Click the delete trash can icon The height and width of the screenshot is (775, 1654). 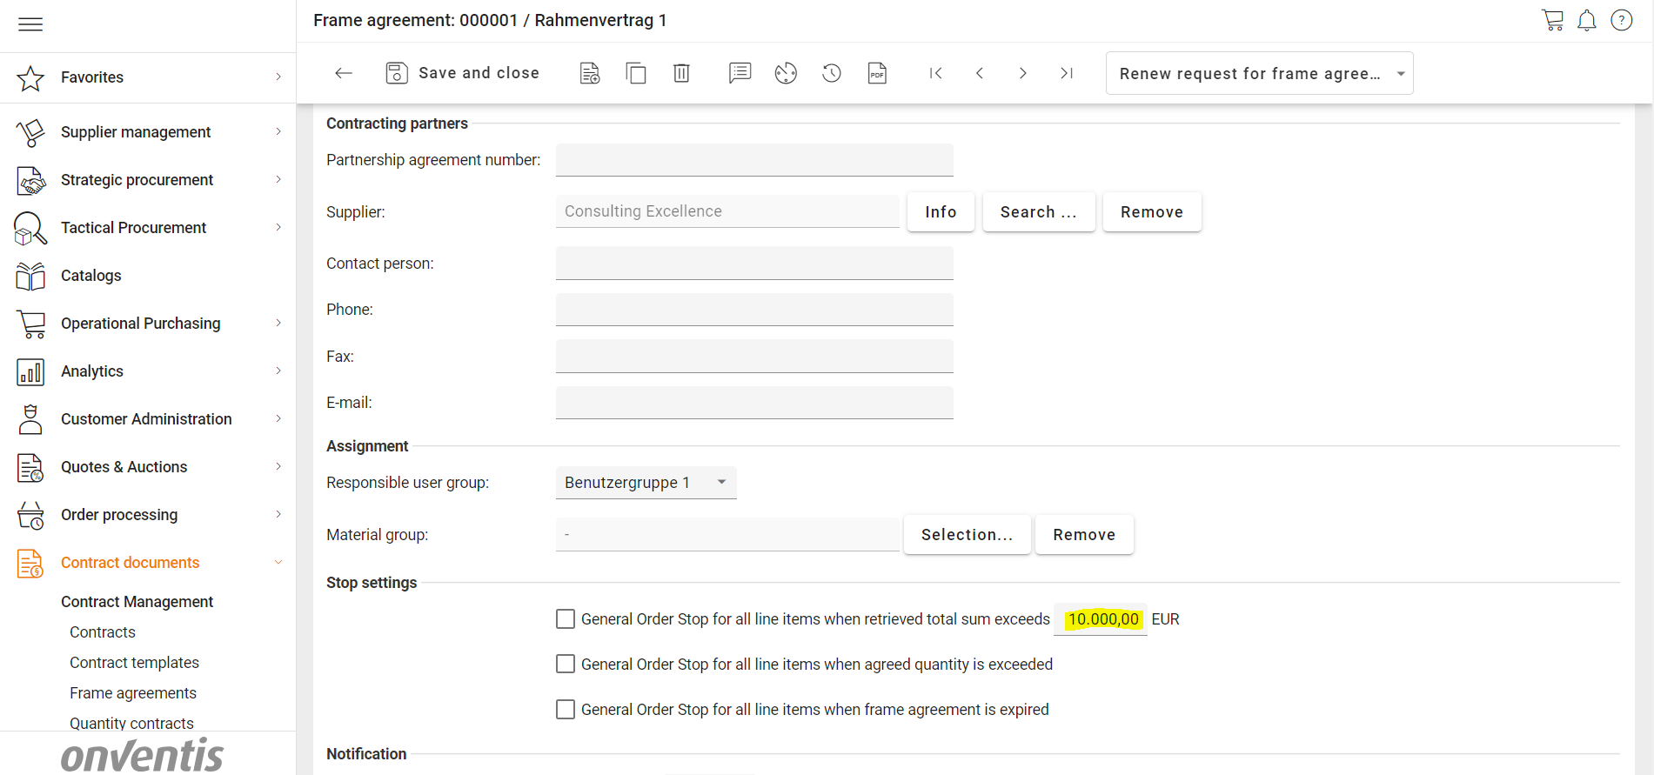point(681,73)
